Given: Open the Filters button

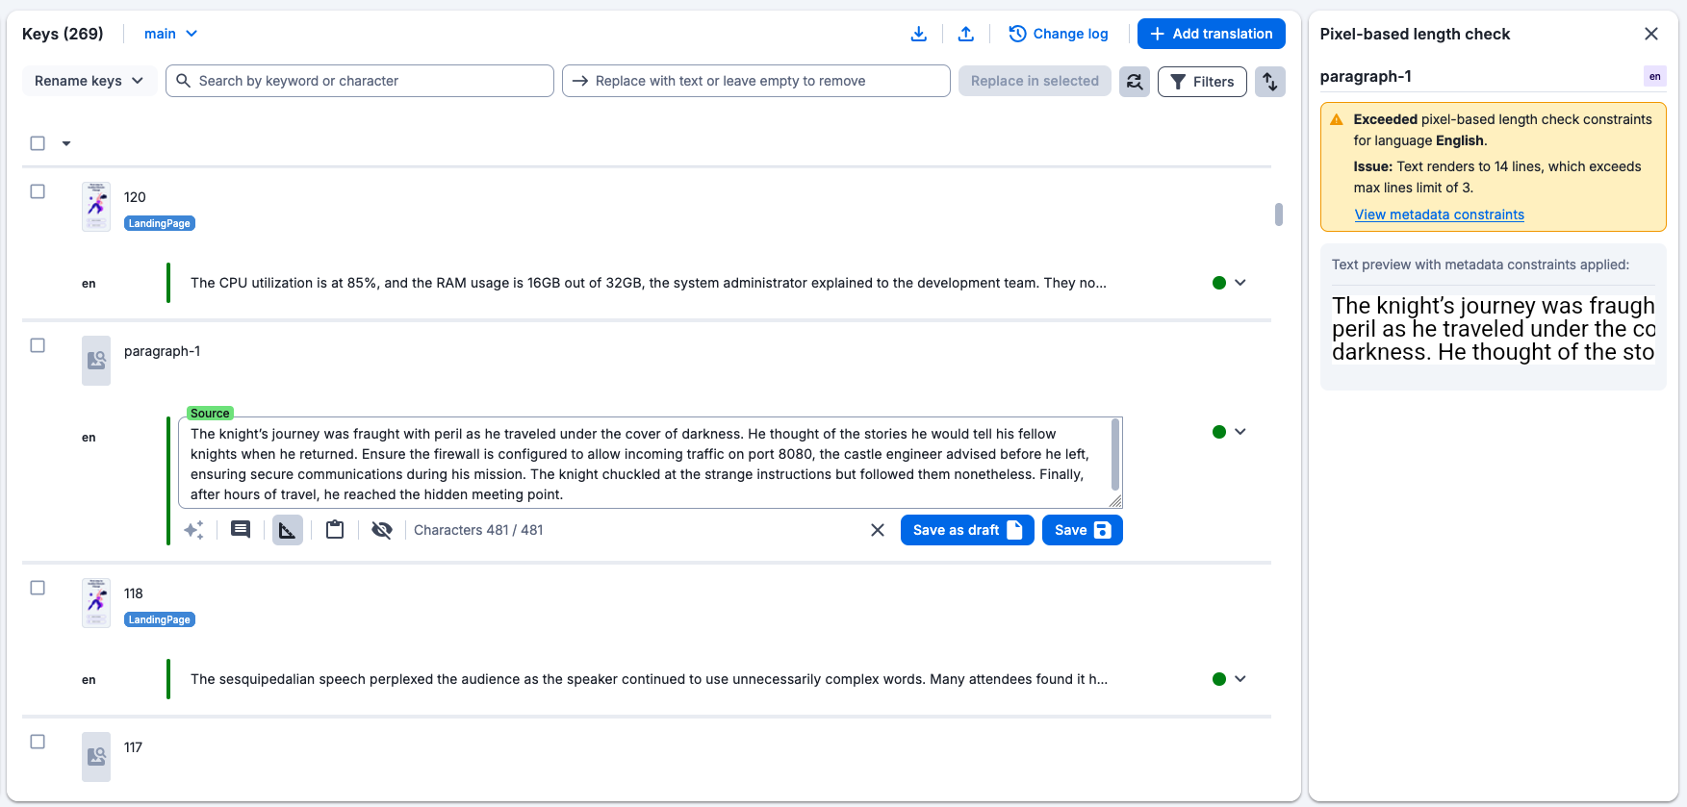Looking at the screenshot, I should tap(1202, 82).
